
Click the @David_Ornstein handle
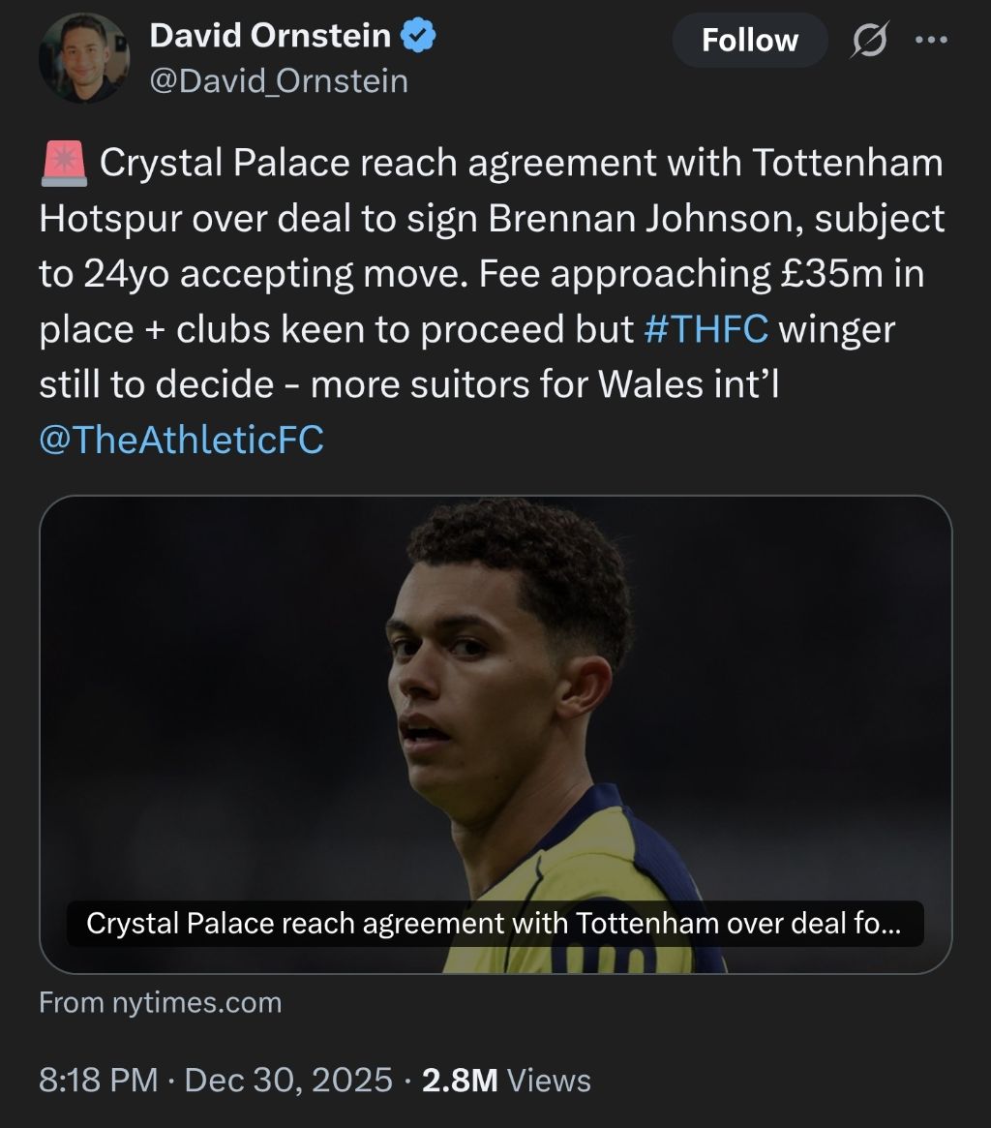[278, 81]
